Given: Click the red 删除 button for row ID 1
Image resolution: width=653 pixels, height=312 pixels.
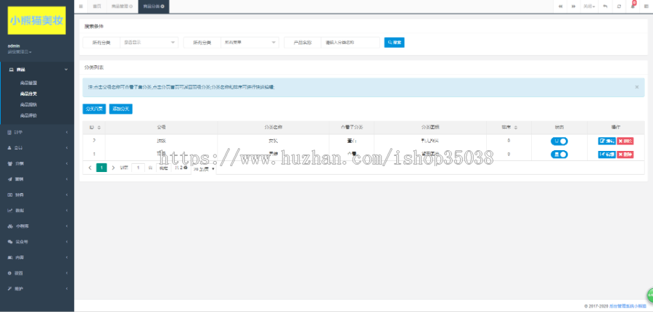Looking at the screenshot, I should tap(625, 155).
